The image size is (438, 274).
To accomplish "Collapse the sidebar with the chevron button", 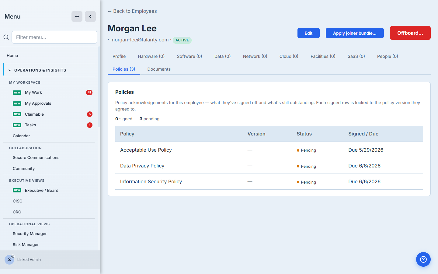I will tap(90, 16).
